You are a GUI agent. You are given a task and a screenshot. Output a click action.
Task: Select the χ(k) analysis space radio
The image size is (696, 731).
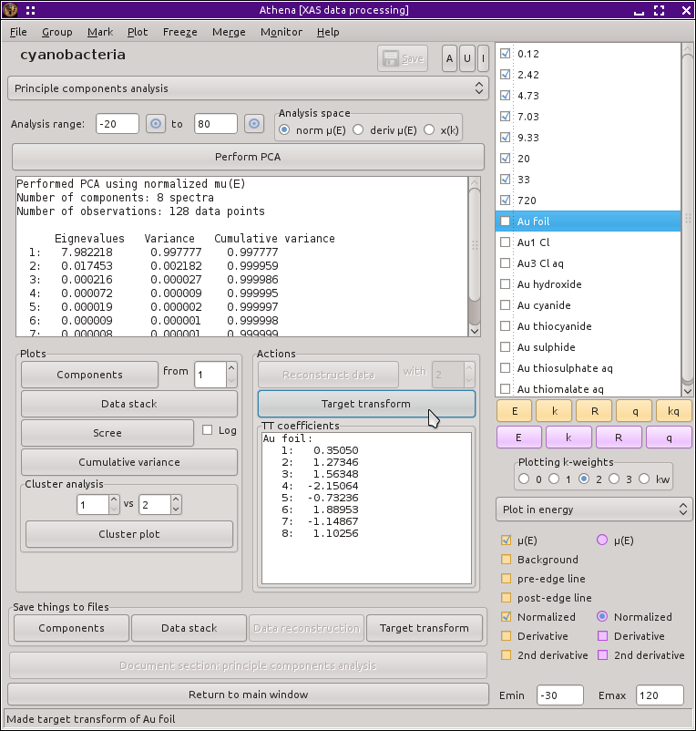click(x=429, y=130)
